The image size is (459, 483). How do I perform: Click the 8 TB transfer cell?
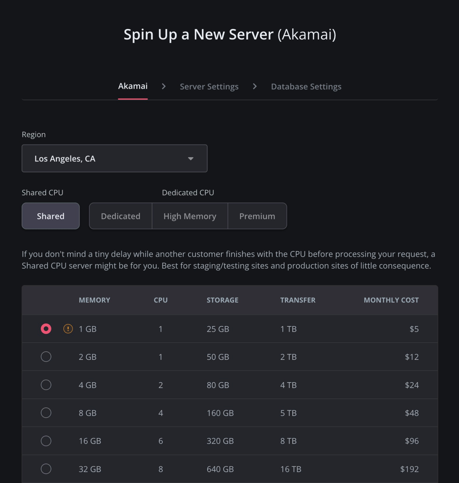[288, 441]
